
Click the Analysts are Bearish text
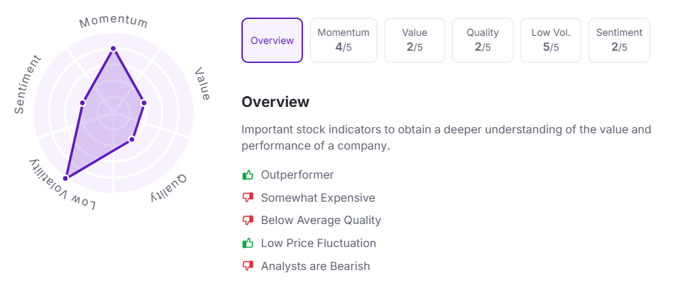pyautogui.click(x=315, y=266)
